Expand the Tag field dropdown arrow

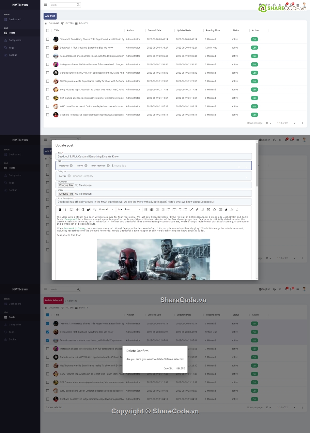coord(246,167)
